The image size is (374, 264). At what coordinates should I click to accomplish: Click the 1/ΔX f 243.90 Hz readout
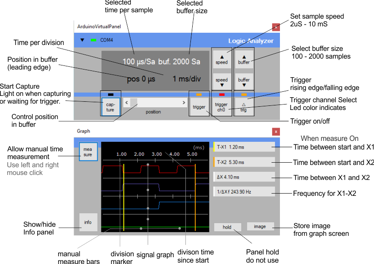point(244,192)
